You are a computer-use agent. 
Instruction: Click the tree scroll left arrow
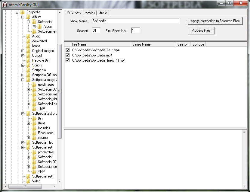click(5, 186)
